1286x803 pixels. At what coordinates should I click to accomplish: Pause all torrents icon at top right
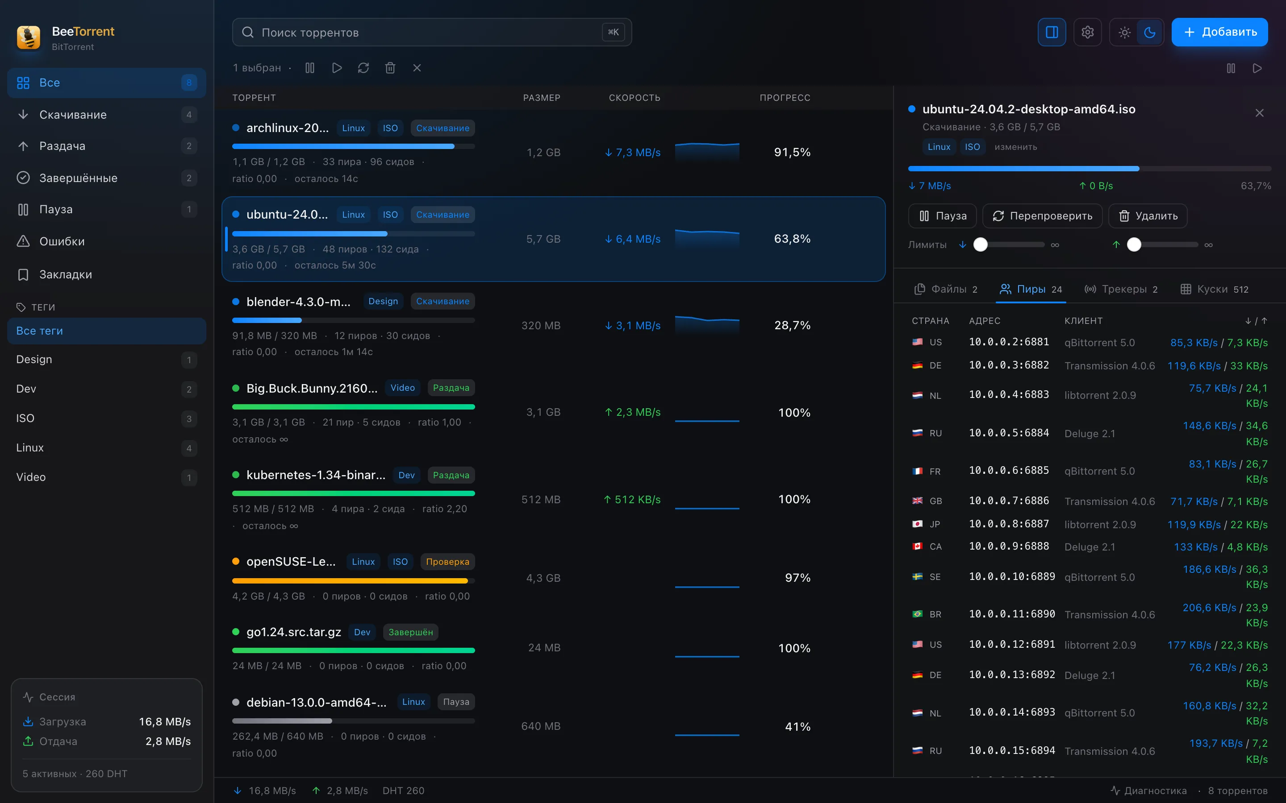(1231, 68)
